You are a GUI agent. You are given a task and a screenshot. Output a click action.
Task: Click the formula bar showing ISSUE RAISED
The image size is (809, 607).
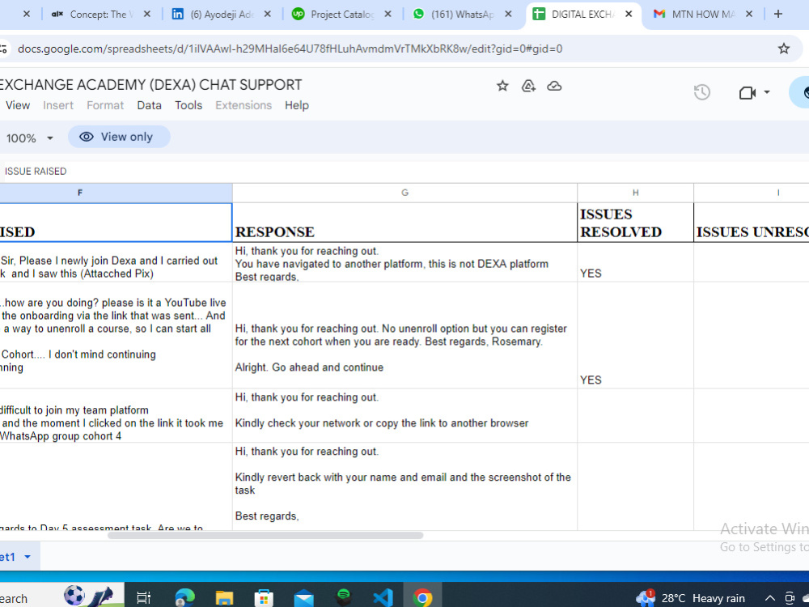pos(404,171)
